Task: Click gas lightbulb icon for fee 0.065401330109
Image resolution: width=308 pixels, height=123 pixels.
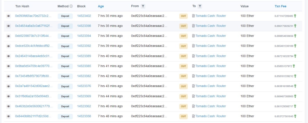Action: pyautogui.click(x=295, y=46)
